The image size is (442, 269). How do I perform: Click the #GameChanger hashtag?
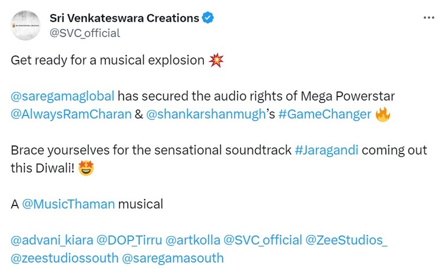[324, 114]
